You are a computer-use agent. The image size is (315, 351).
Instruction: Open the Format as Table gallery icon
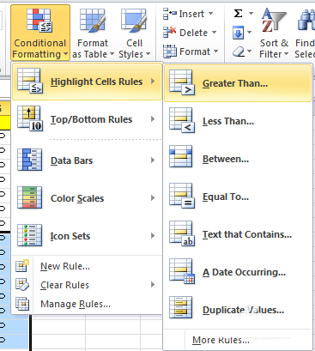tap(92, 21)
